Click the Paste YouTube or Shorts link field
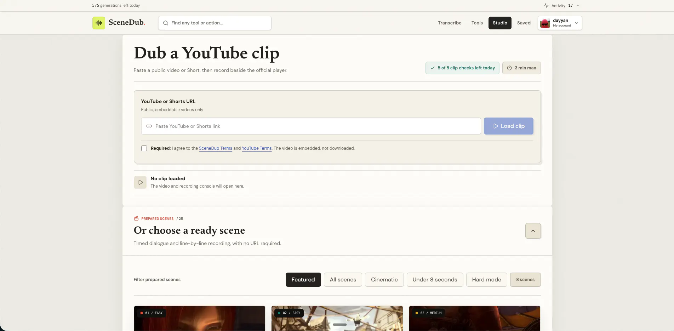The image size is (674, 331). pos(311,126)
